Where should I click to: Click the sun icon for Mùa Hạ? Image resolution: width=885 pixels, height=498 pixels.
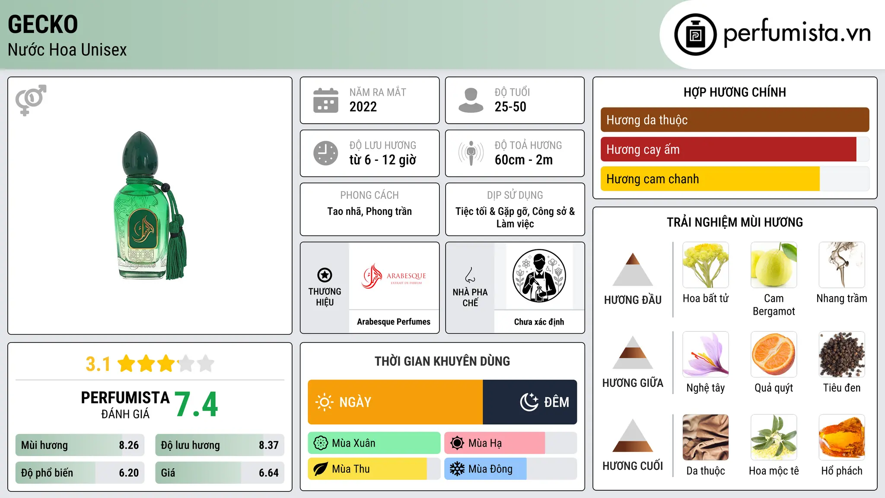pyautogui.click(x=457, y=443)
